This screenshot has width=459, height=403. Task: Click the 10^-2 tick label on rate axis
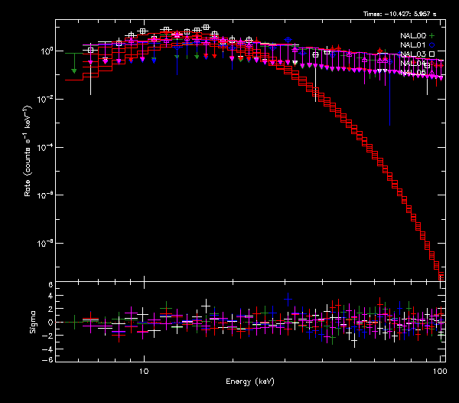pos(44,100)
